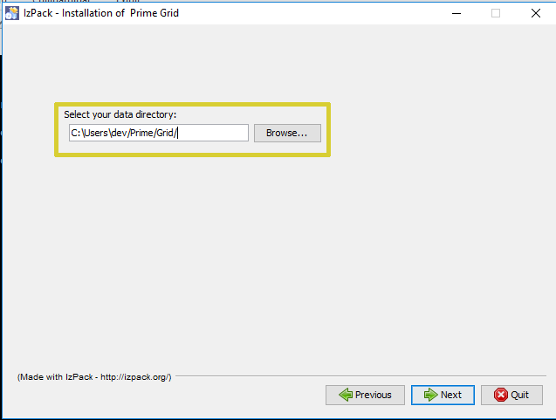The width and height of the screenshot is (556, 420).
Task: Minimize the IzPack installer window
Action: tap(456, 13)
